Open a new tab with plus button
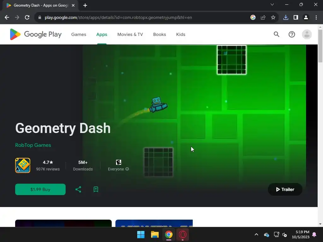The height and width of the screenshot is (242, 323). coord(85,5)
